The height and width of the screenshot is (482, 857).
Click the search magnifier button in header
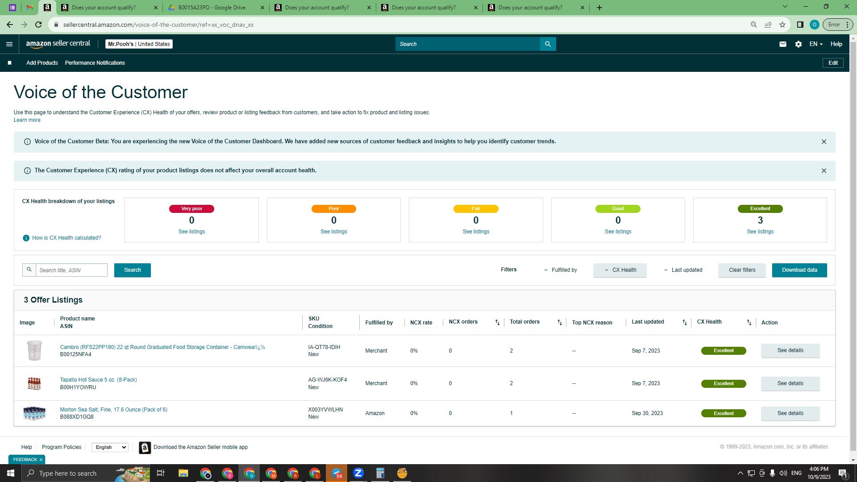[x=548, y=44]
